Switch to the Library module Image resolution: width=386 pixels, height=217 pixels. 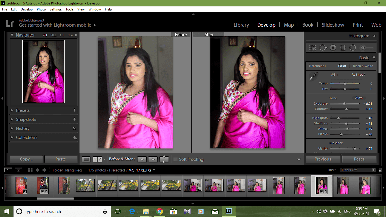tap(241, 25)
